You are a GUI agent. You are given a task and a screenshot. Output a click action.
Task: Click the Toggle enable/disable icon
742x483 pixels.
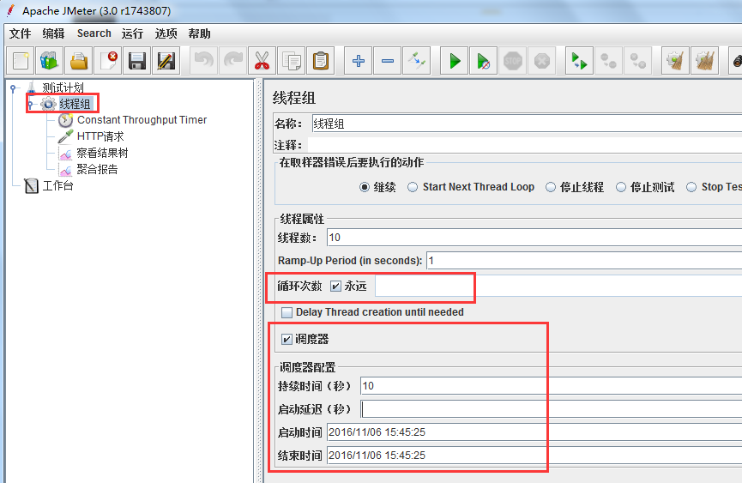416,61
